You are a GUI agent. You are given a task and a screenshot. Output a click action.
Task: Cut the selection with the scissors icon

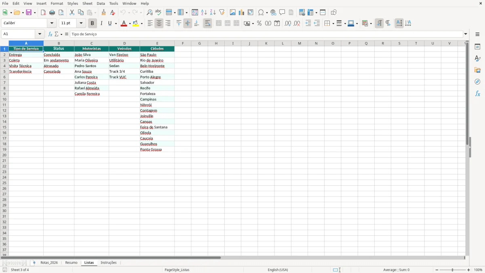tap(72, 13)
